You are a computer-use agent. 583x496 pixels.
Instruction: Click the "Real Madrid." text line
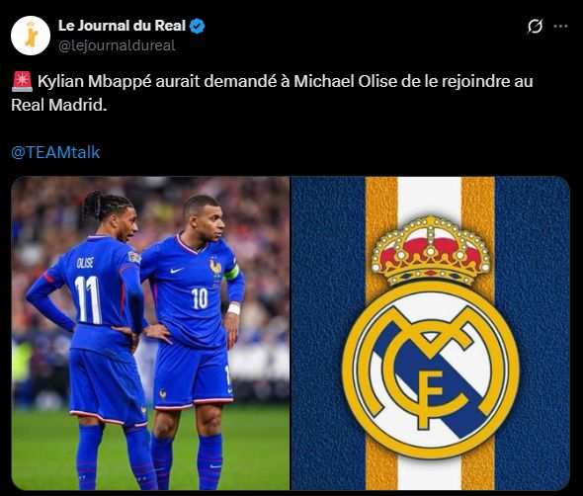(x=59, y=105)
